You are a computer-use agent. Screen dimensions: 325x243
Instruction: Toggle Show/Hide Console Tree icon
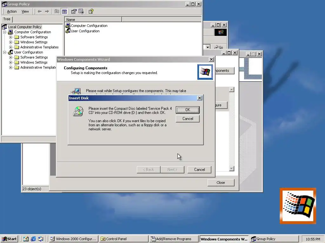click(64, 11)
